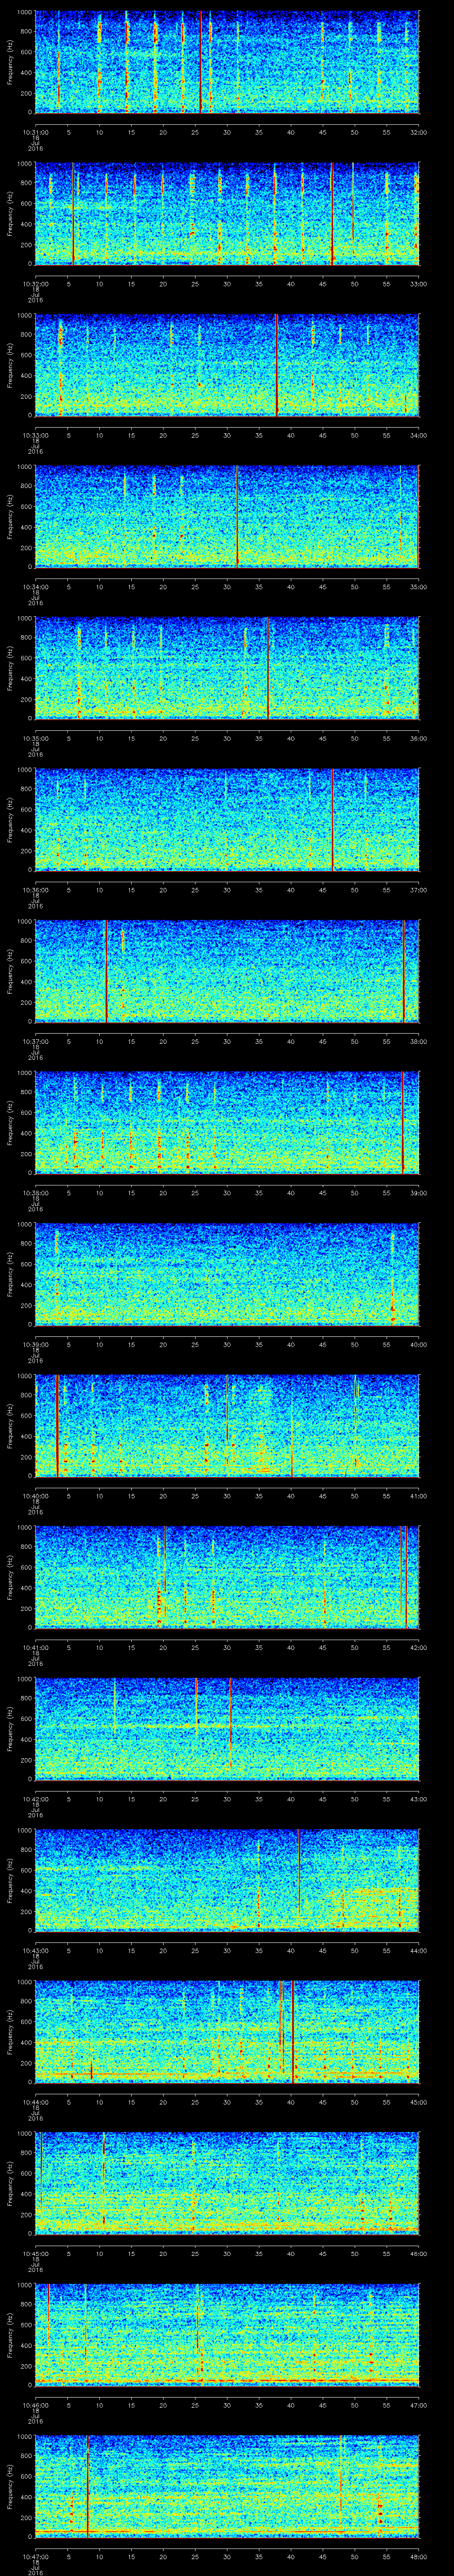The width and height of the screenshot is (454, 2576).
Task: Select the spectrogram panel starting at 10:32:00
Action: pos(227,213)
